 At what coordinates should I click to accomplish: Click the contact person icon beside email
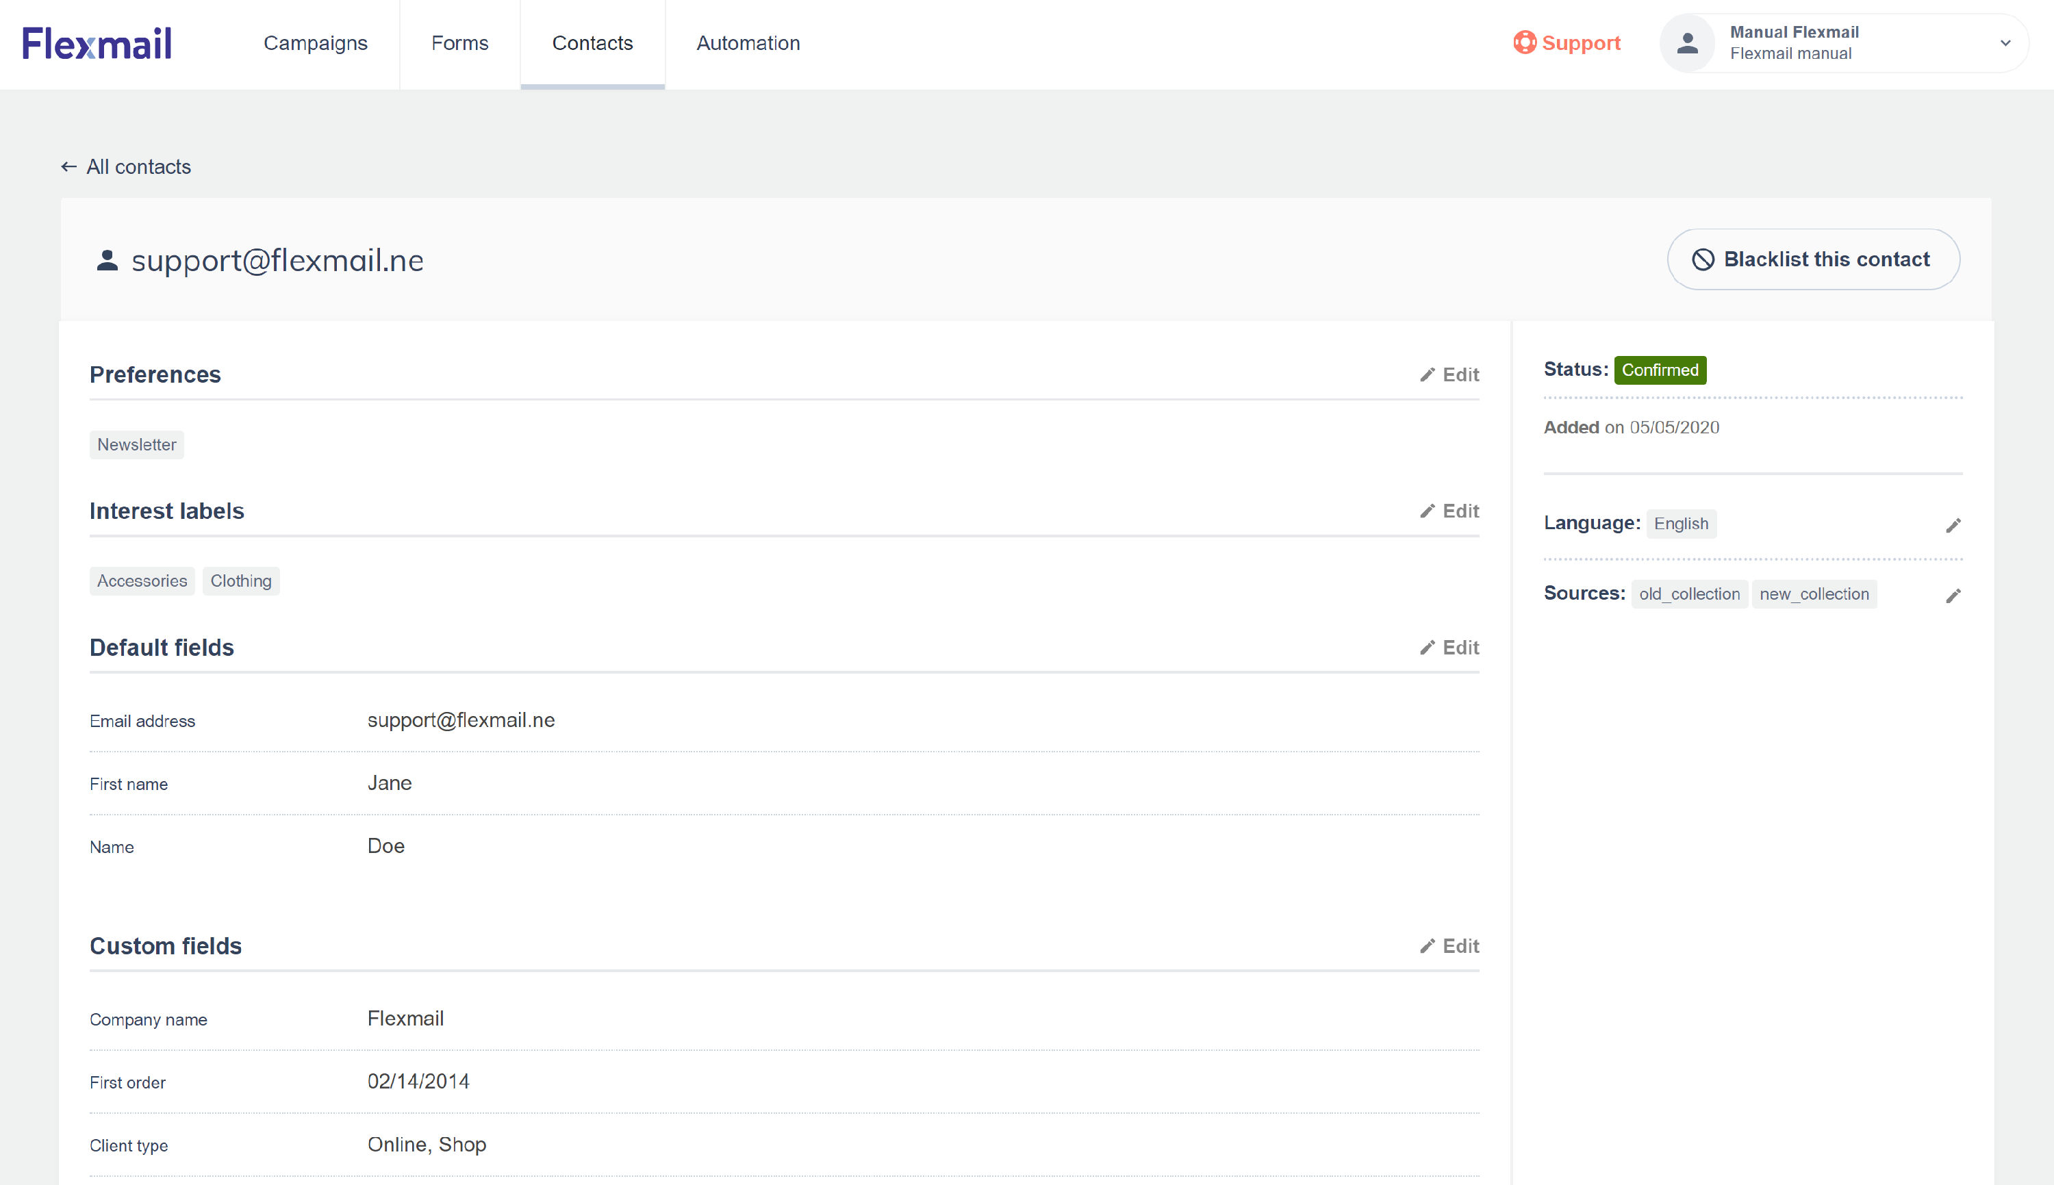(107, 260)
